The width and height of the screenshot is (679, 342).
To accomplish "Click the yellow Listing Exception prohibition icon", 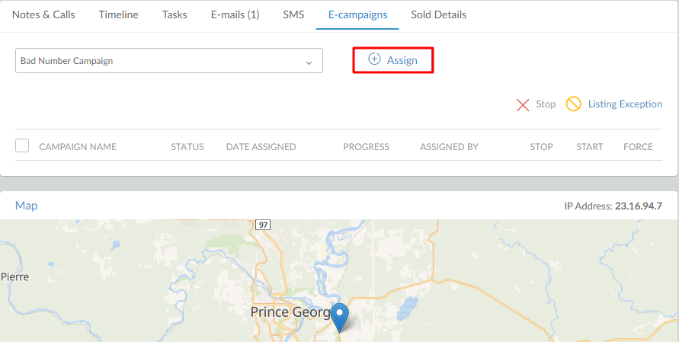I will click(x=573, y=104).
